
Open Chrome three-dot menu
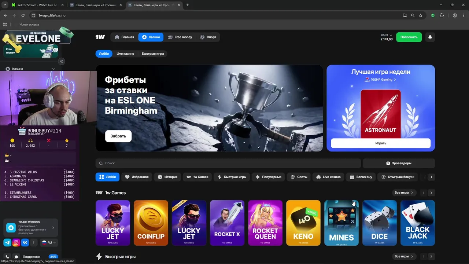[x=464, y=15]
